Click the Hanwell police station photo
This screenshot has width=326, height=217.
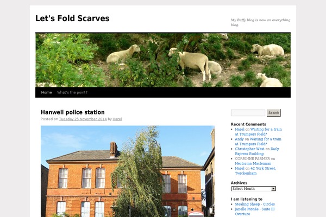[x=128, y=171]
